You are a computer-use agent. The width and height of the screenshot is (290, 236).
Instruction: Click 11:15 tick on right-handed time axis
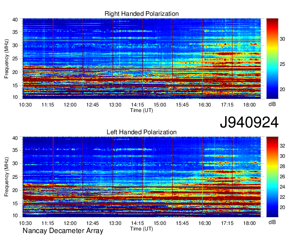(48, 105)
